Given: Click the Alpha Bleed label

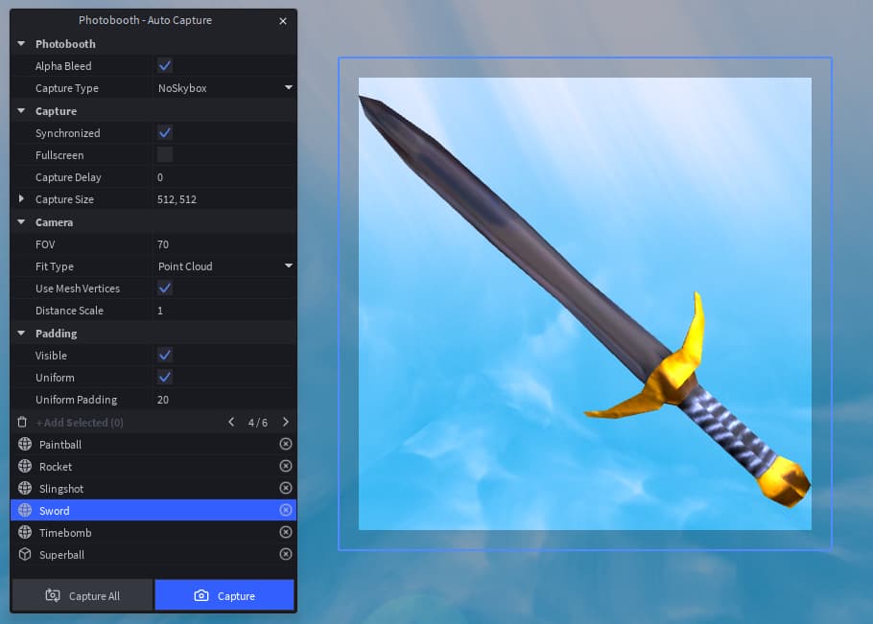Looking at the screenshot, I should coord(63,65).
